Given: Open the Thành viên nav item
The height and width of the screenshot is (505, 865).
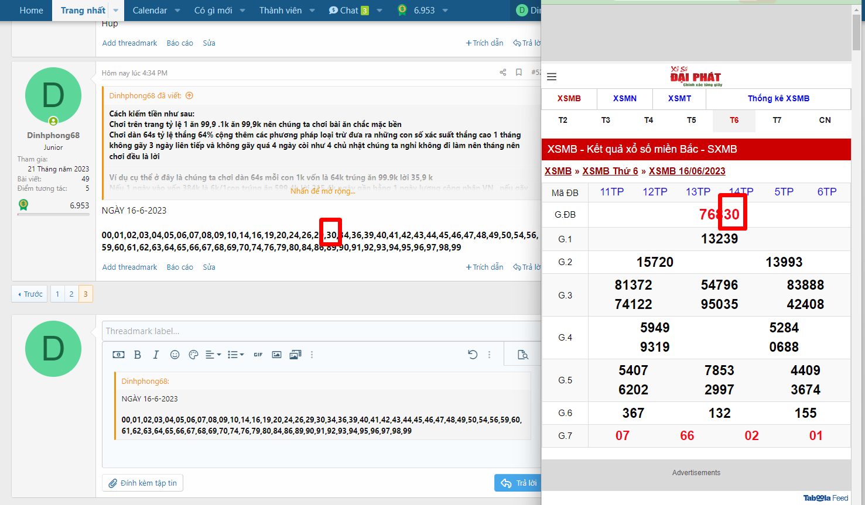Looking at the screenshot, I should [281, 11].
